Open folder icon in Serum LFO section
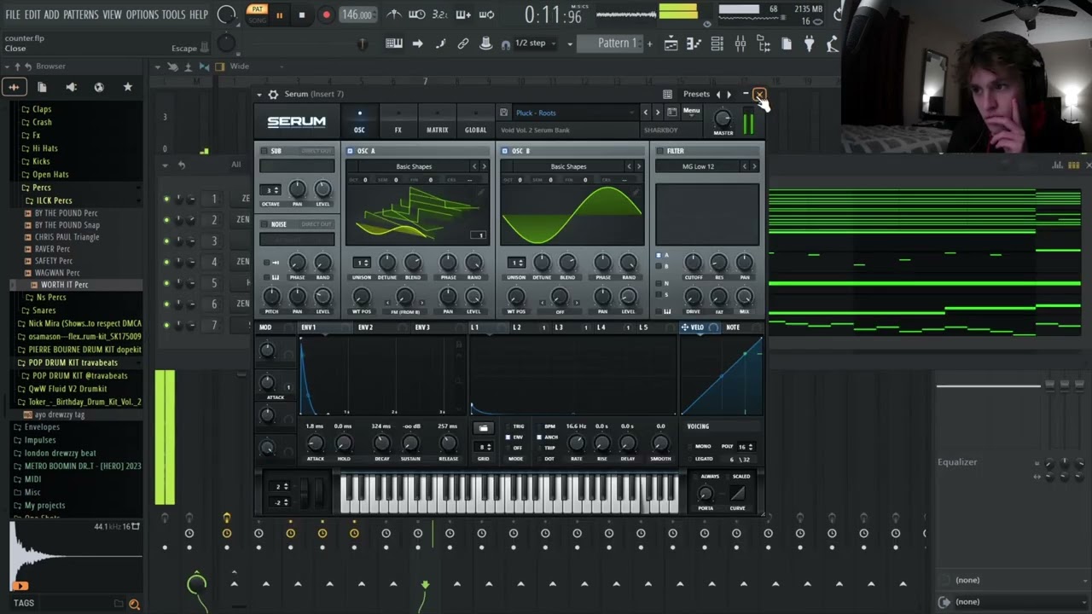The width and height of the screenshot is (1092, 614). (483, 428)
